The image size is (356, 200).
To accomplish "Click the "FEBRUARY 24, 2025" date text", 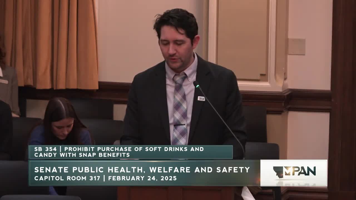I will pyautogui.click(x=142, y=178).
